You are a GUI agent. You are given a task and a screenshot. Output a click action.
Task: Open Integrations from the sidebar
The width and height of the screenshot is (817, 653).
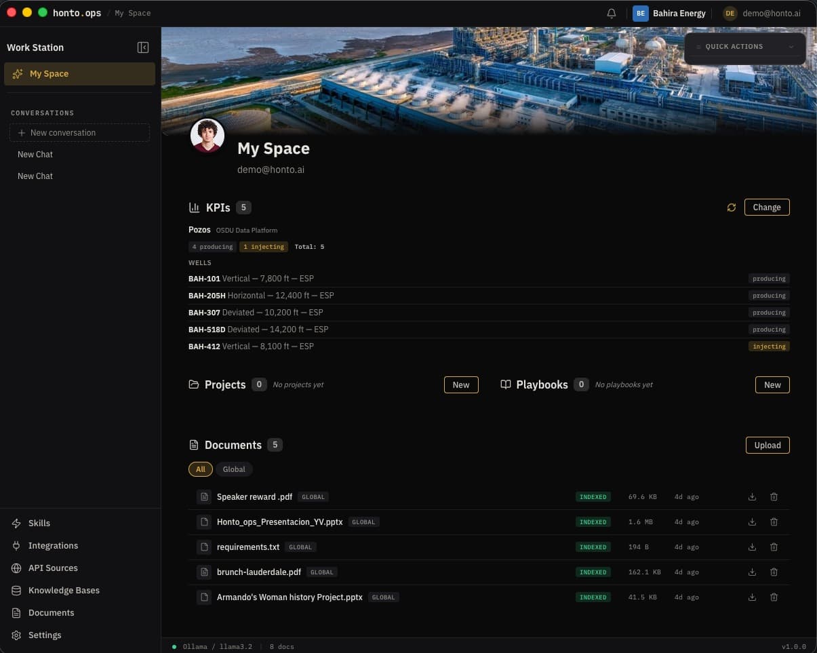pyautogui.click(x=53, y=545)
